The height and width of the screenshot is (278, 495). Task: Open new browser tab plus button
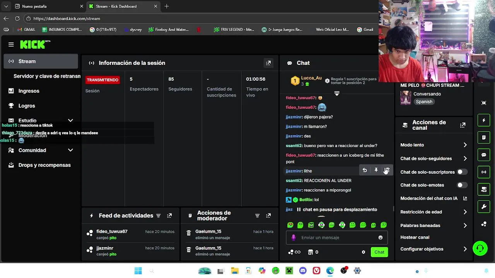pyautogui.click(x=167, y=7)
